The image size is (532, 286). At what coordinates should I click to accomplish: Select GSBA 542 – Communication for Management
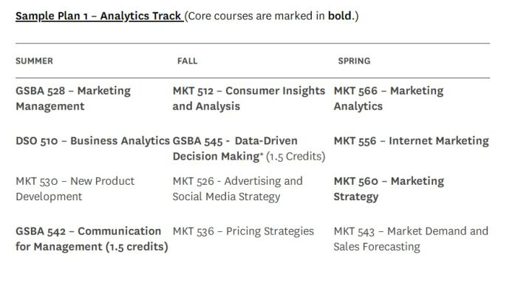click(92, 239)
